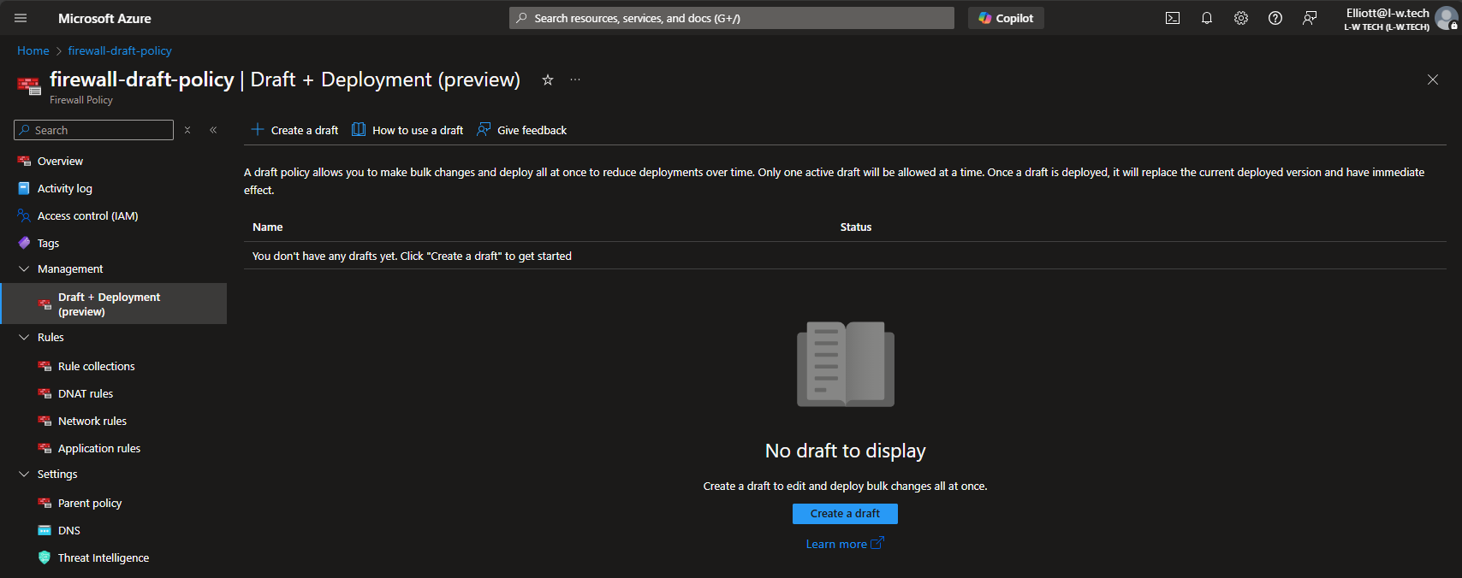Click the Access control people icon

[24, 215]
